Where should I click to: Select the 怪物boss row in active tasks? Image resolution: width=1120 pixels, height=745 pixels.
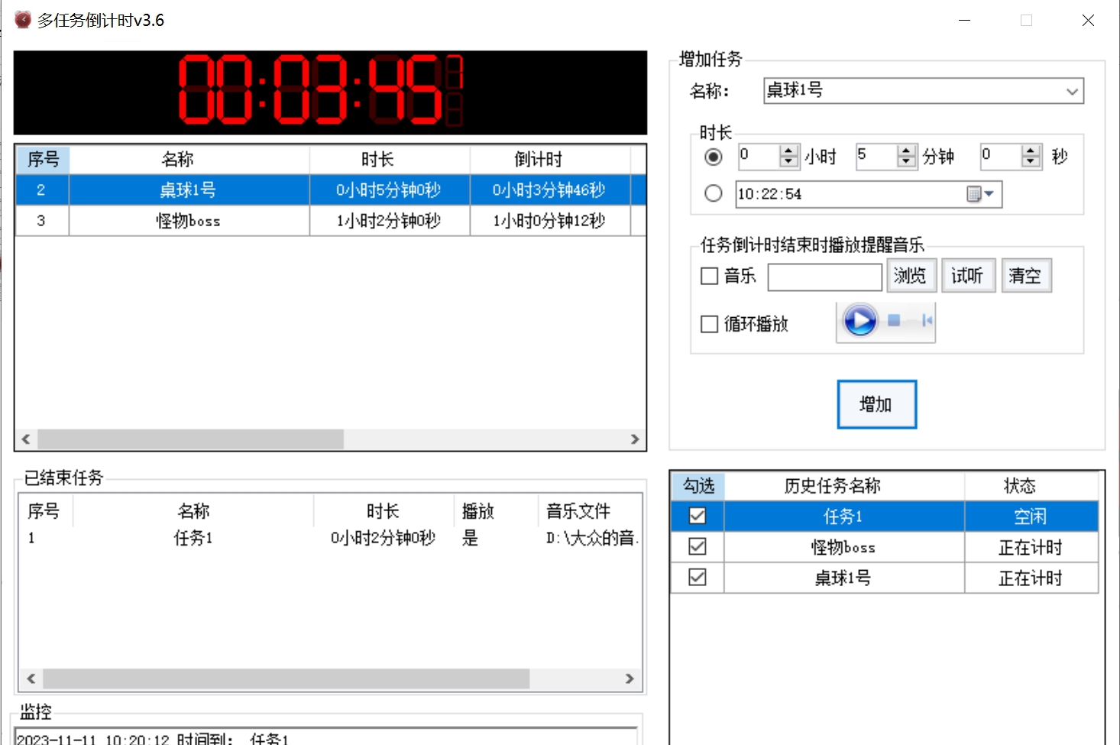(x=331, y=221)
